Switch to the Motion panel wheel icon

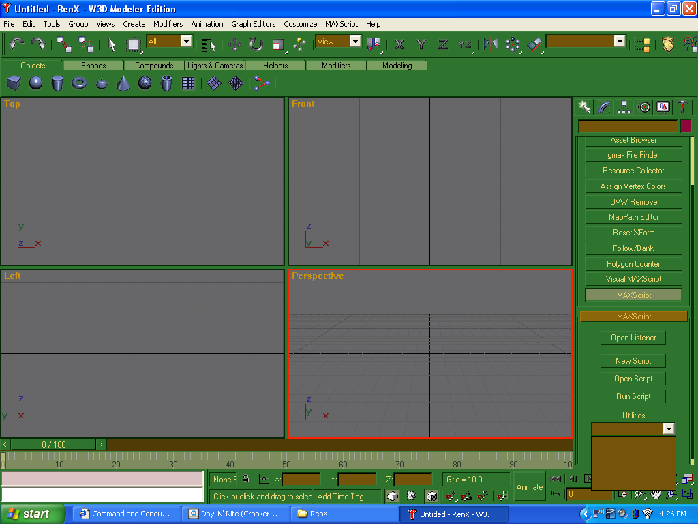point(643,107)
